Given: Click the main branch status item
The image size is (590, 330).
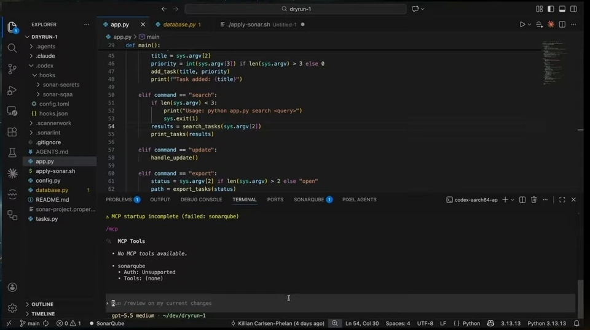Looking at the screenshot, I should 29,323.
